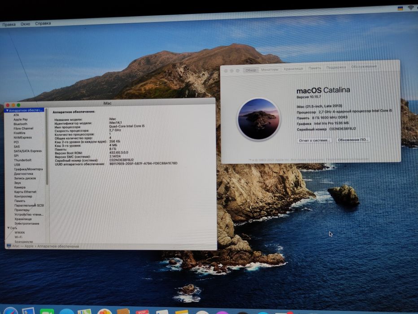This screenshot has width=418, height=314.
Task: Switch to Память tab in About window
Action: (x=314, y=68)
